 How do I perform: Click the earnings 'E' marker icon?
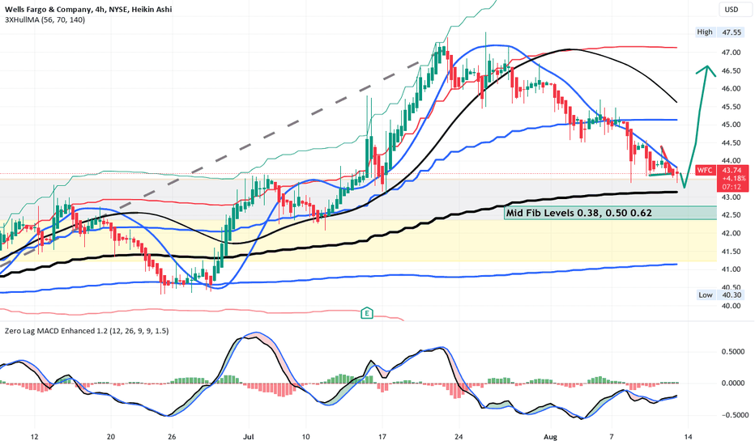point(367,313)
